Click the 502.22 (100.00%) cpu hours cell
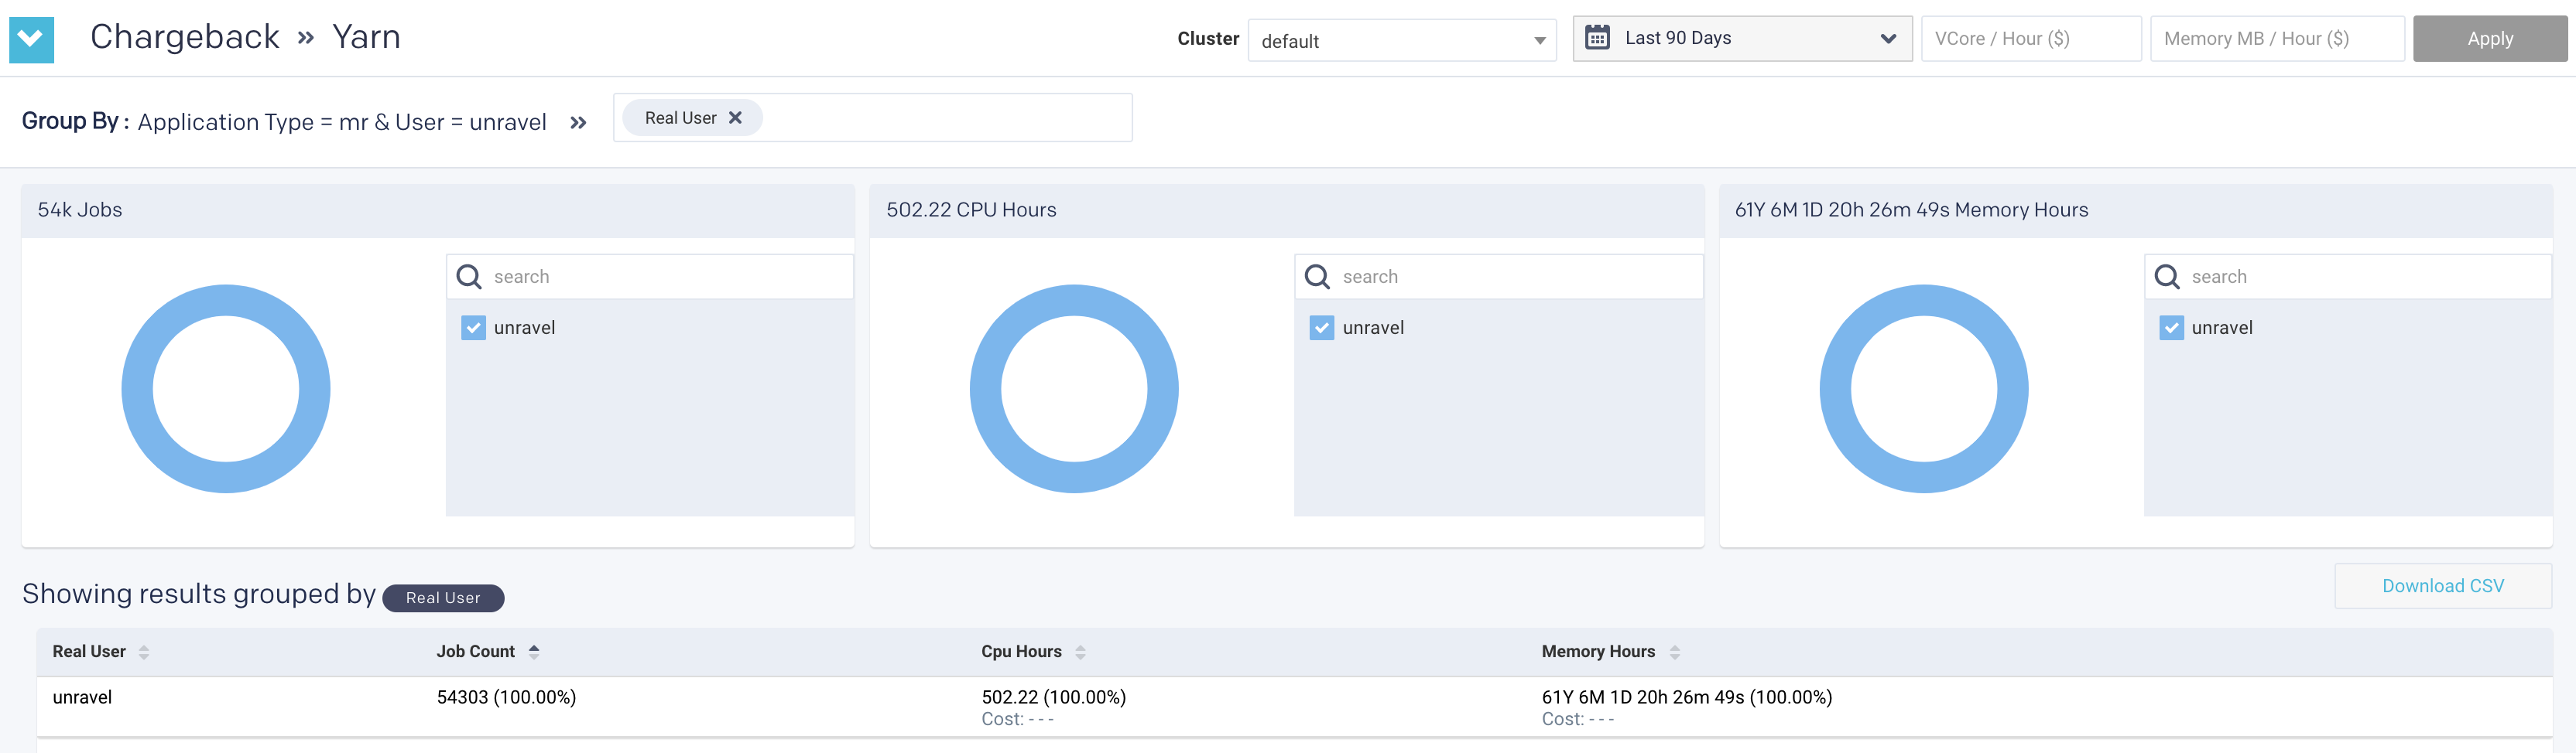2576x753 pixels. tap(1053, 697)
